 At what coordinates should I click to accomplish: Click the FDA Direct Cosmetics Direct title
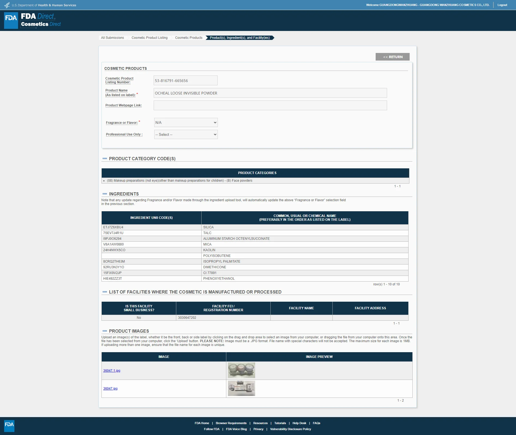click(x=41, y=20)
